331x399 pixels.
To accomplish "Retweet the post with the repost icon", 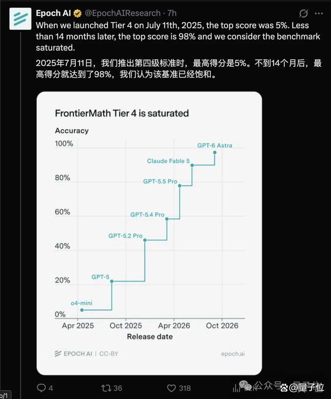I will [x=106, y=388].
